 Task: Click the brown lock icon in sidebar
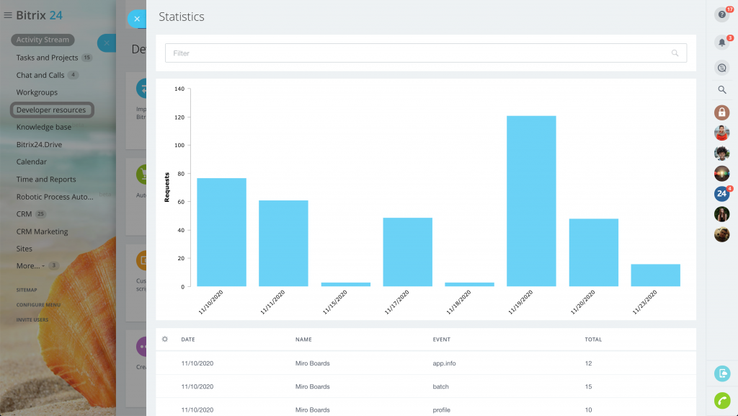point(721,112)
